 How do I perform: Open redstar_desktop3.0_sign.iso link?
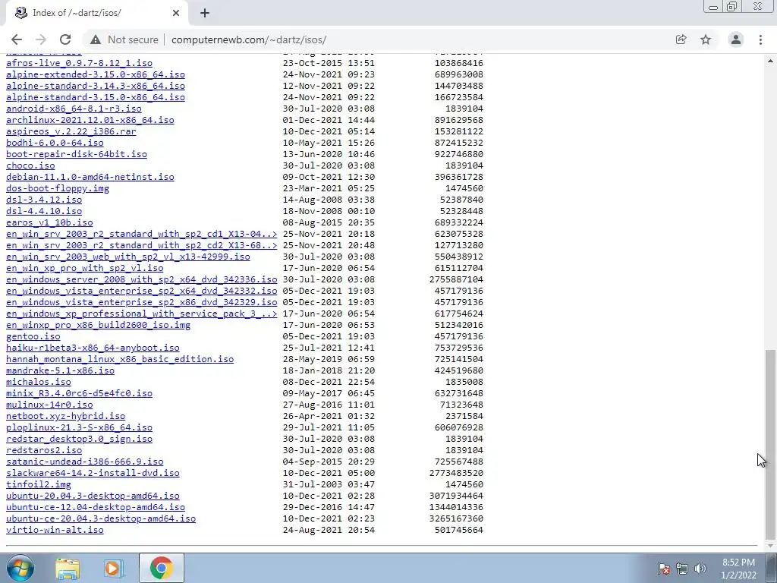(x=79, y=440)
